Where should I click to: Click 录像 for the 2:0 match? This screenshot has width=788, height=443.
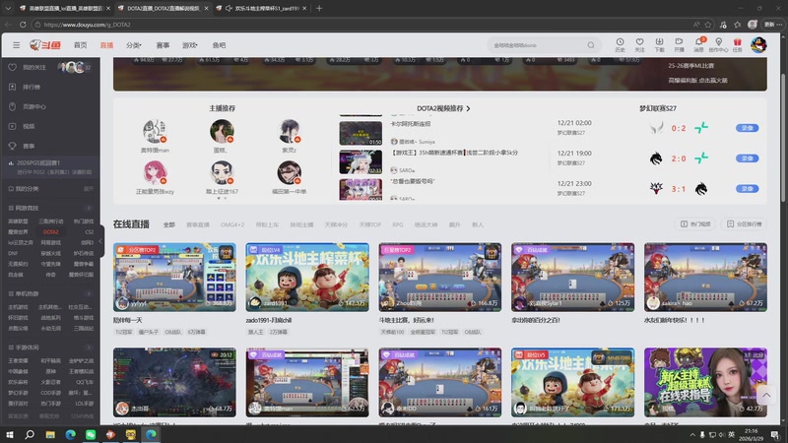pyautogui.click(x=748, y=158)
